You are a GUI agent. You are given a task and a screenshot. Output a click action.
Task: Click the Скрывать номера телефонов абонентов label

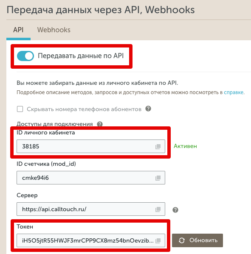(84, 109)
